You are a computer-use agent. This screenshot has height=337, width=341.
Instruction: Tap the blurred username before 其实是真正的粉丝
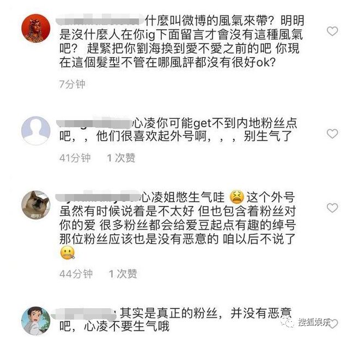(x=85, y=314)
